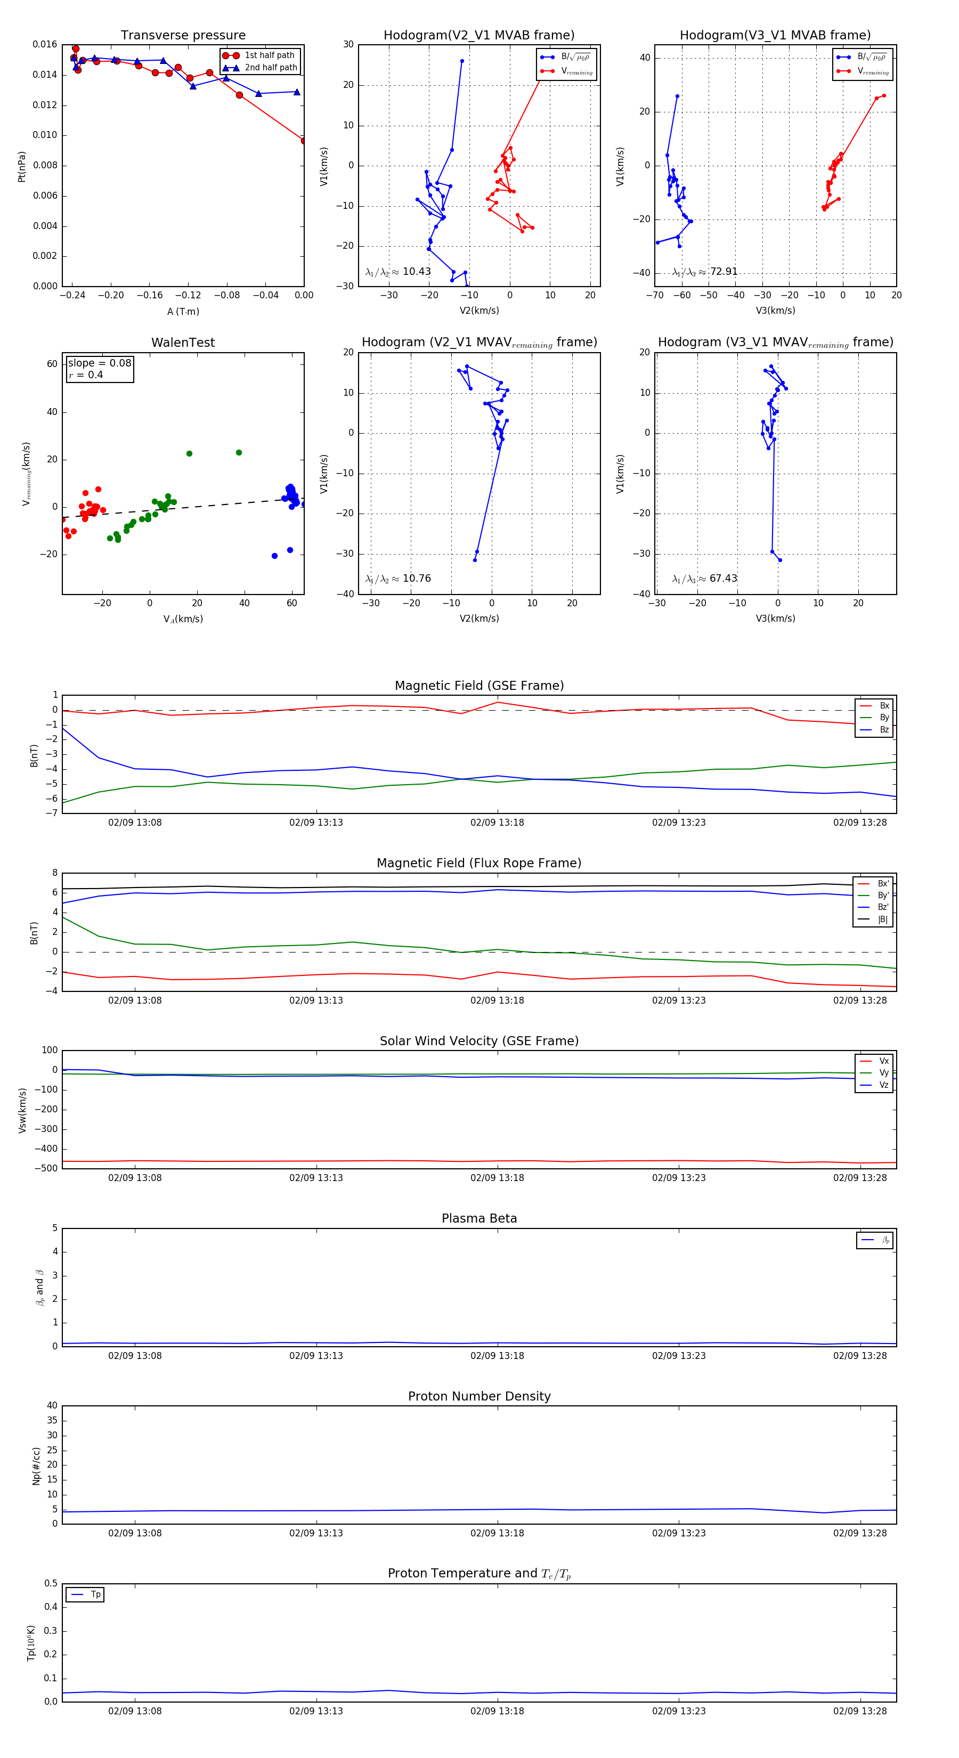Click the eigenvalue ratio text '10.76'
Image resolution: width=959 pixels, height=1758 pixels.
click(x=417, y=579)
